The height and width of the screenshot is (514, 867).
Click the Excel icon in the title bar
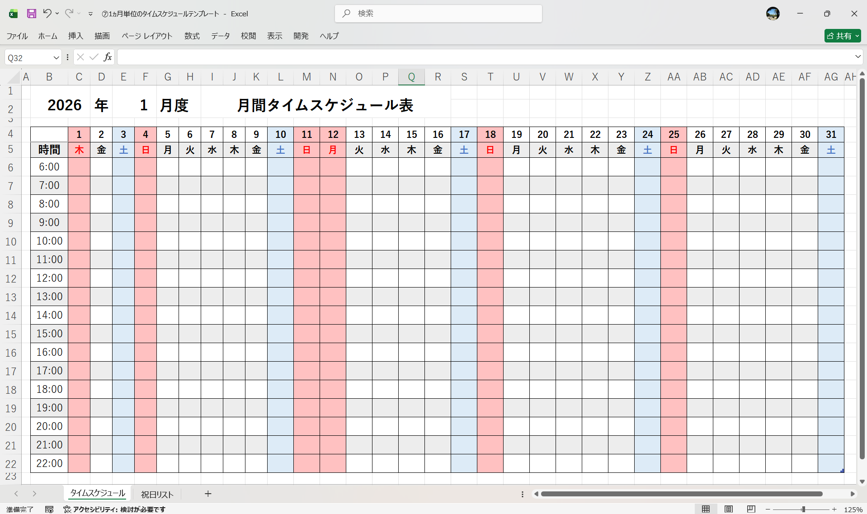point(12,14)
